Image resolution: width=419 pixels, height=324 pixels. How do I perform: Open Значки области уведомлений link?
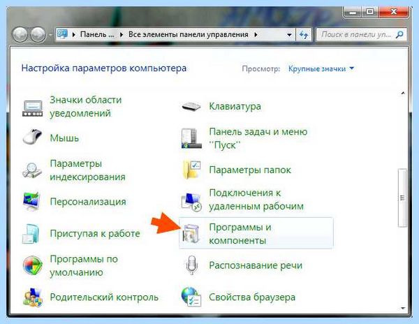86,106
